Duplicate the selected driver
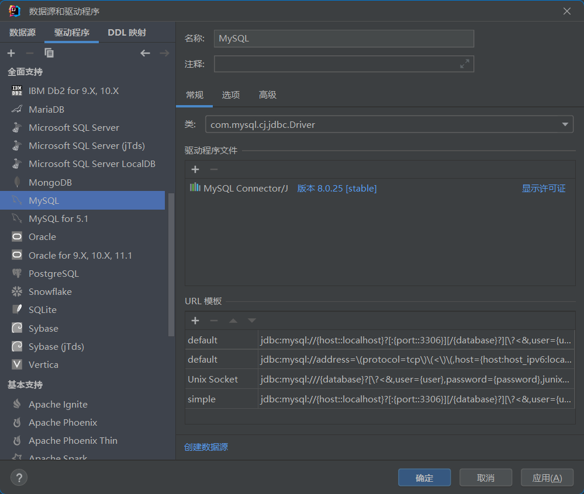This screenshot has height=494, width=584. click(x=49, y=53)
